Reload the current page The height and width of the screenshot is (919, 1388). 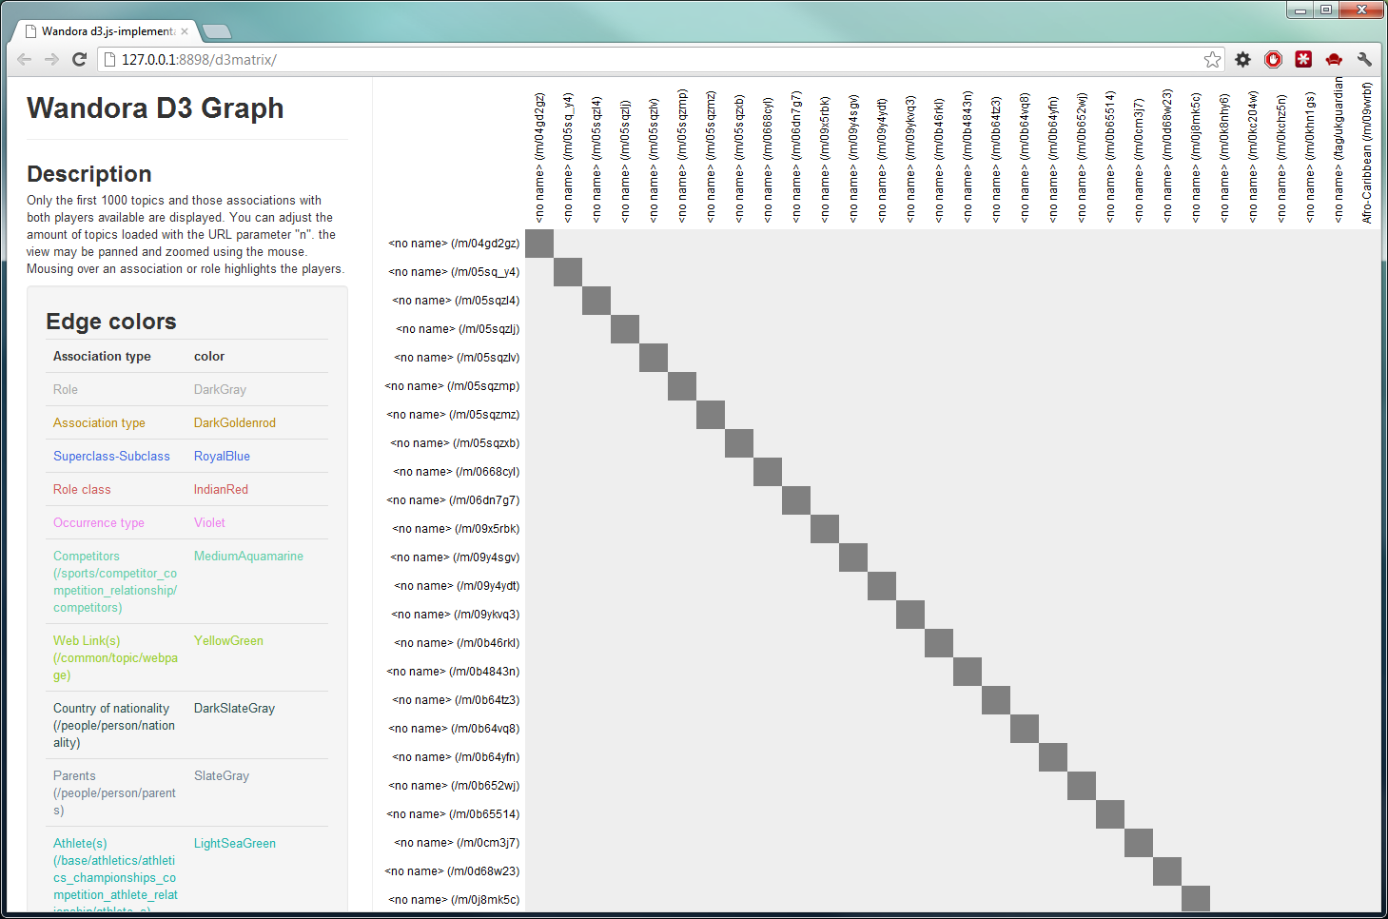click(80, 59)
